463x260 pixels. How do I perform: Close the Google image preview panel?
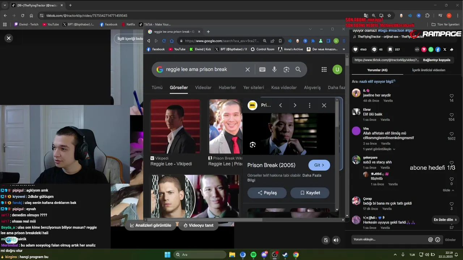pyautogui.click(x=324, y=105)
